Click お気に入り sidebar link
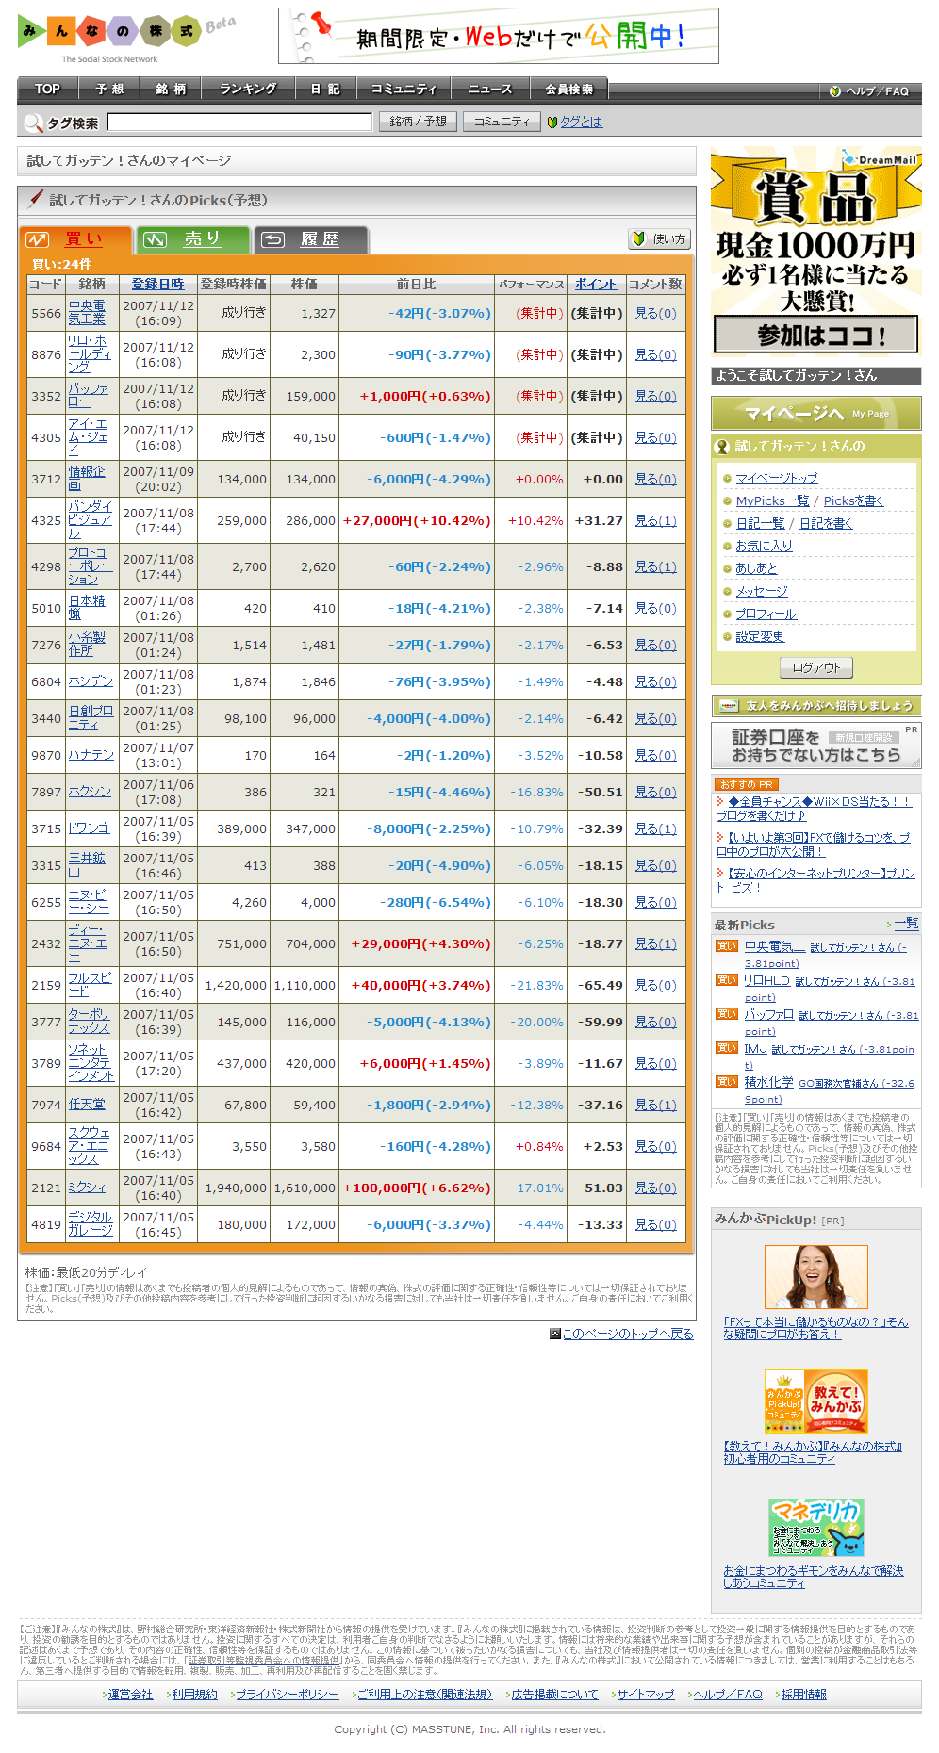Image resolution: width=939 pixels, height=1753 pixels. pos(764,546)
